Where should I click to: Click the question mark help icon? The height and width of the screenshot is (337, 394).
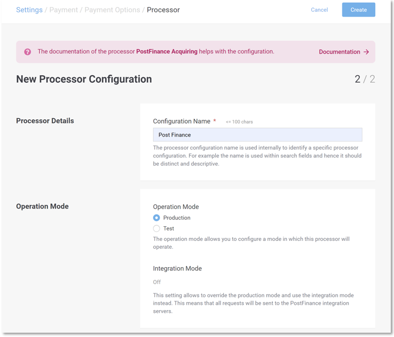[27, 52]
